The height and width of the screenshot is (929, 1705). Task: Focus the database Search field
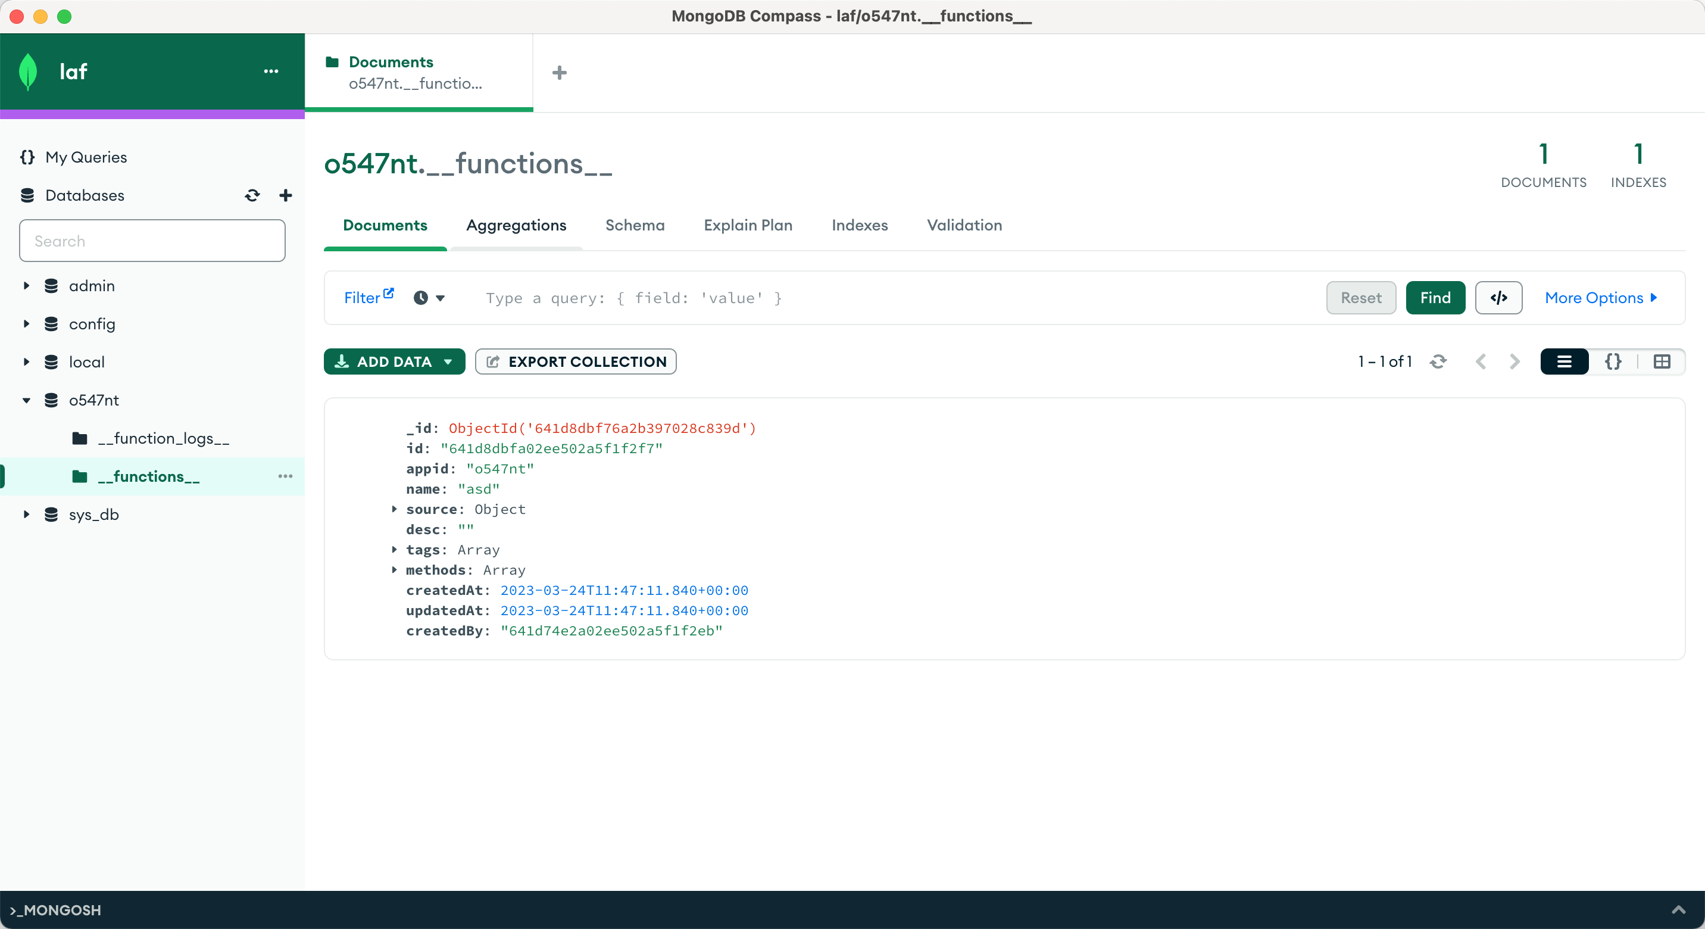(152, 241)
